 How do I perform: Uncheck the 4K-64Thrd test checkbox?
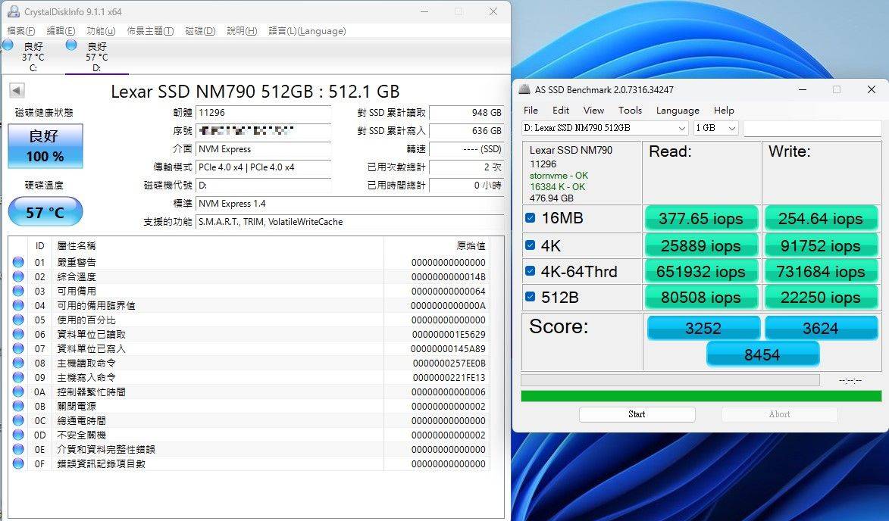coord(530,270)
